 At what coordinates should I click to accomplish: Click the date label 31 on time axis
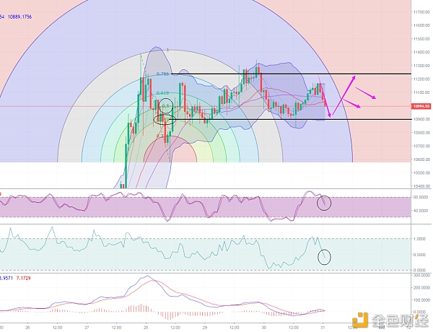click(323, 327)
